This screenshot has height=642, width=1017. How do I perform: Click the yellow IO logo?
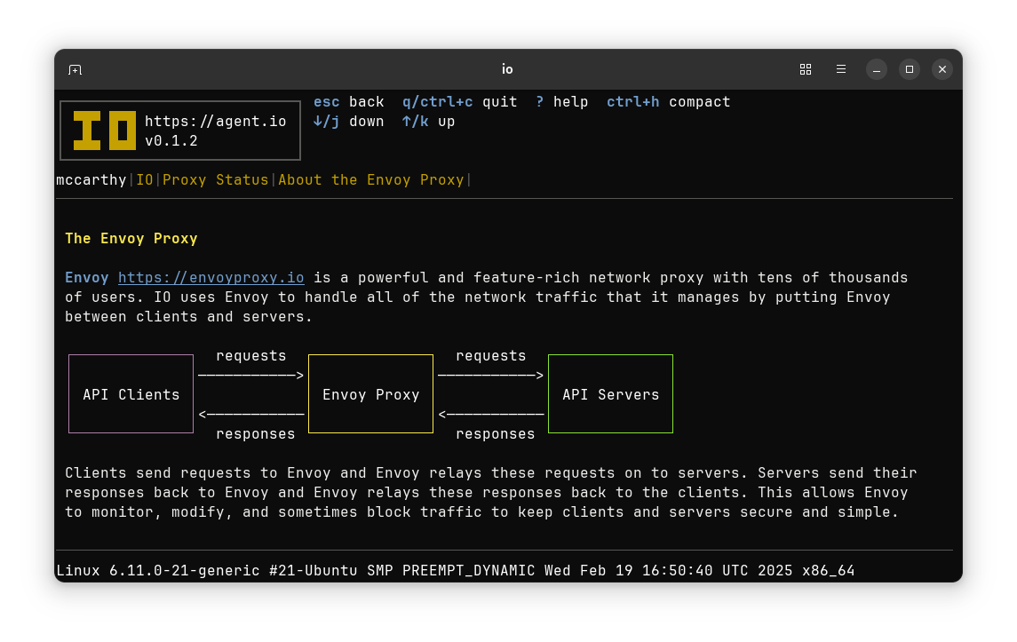click(x=105, y=131)
